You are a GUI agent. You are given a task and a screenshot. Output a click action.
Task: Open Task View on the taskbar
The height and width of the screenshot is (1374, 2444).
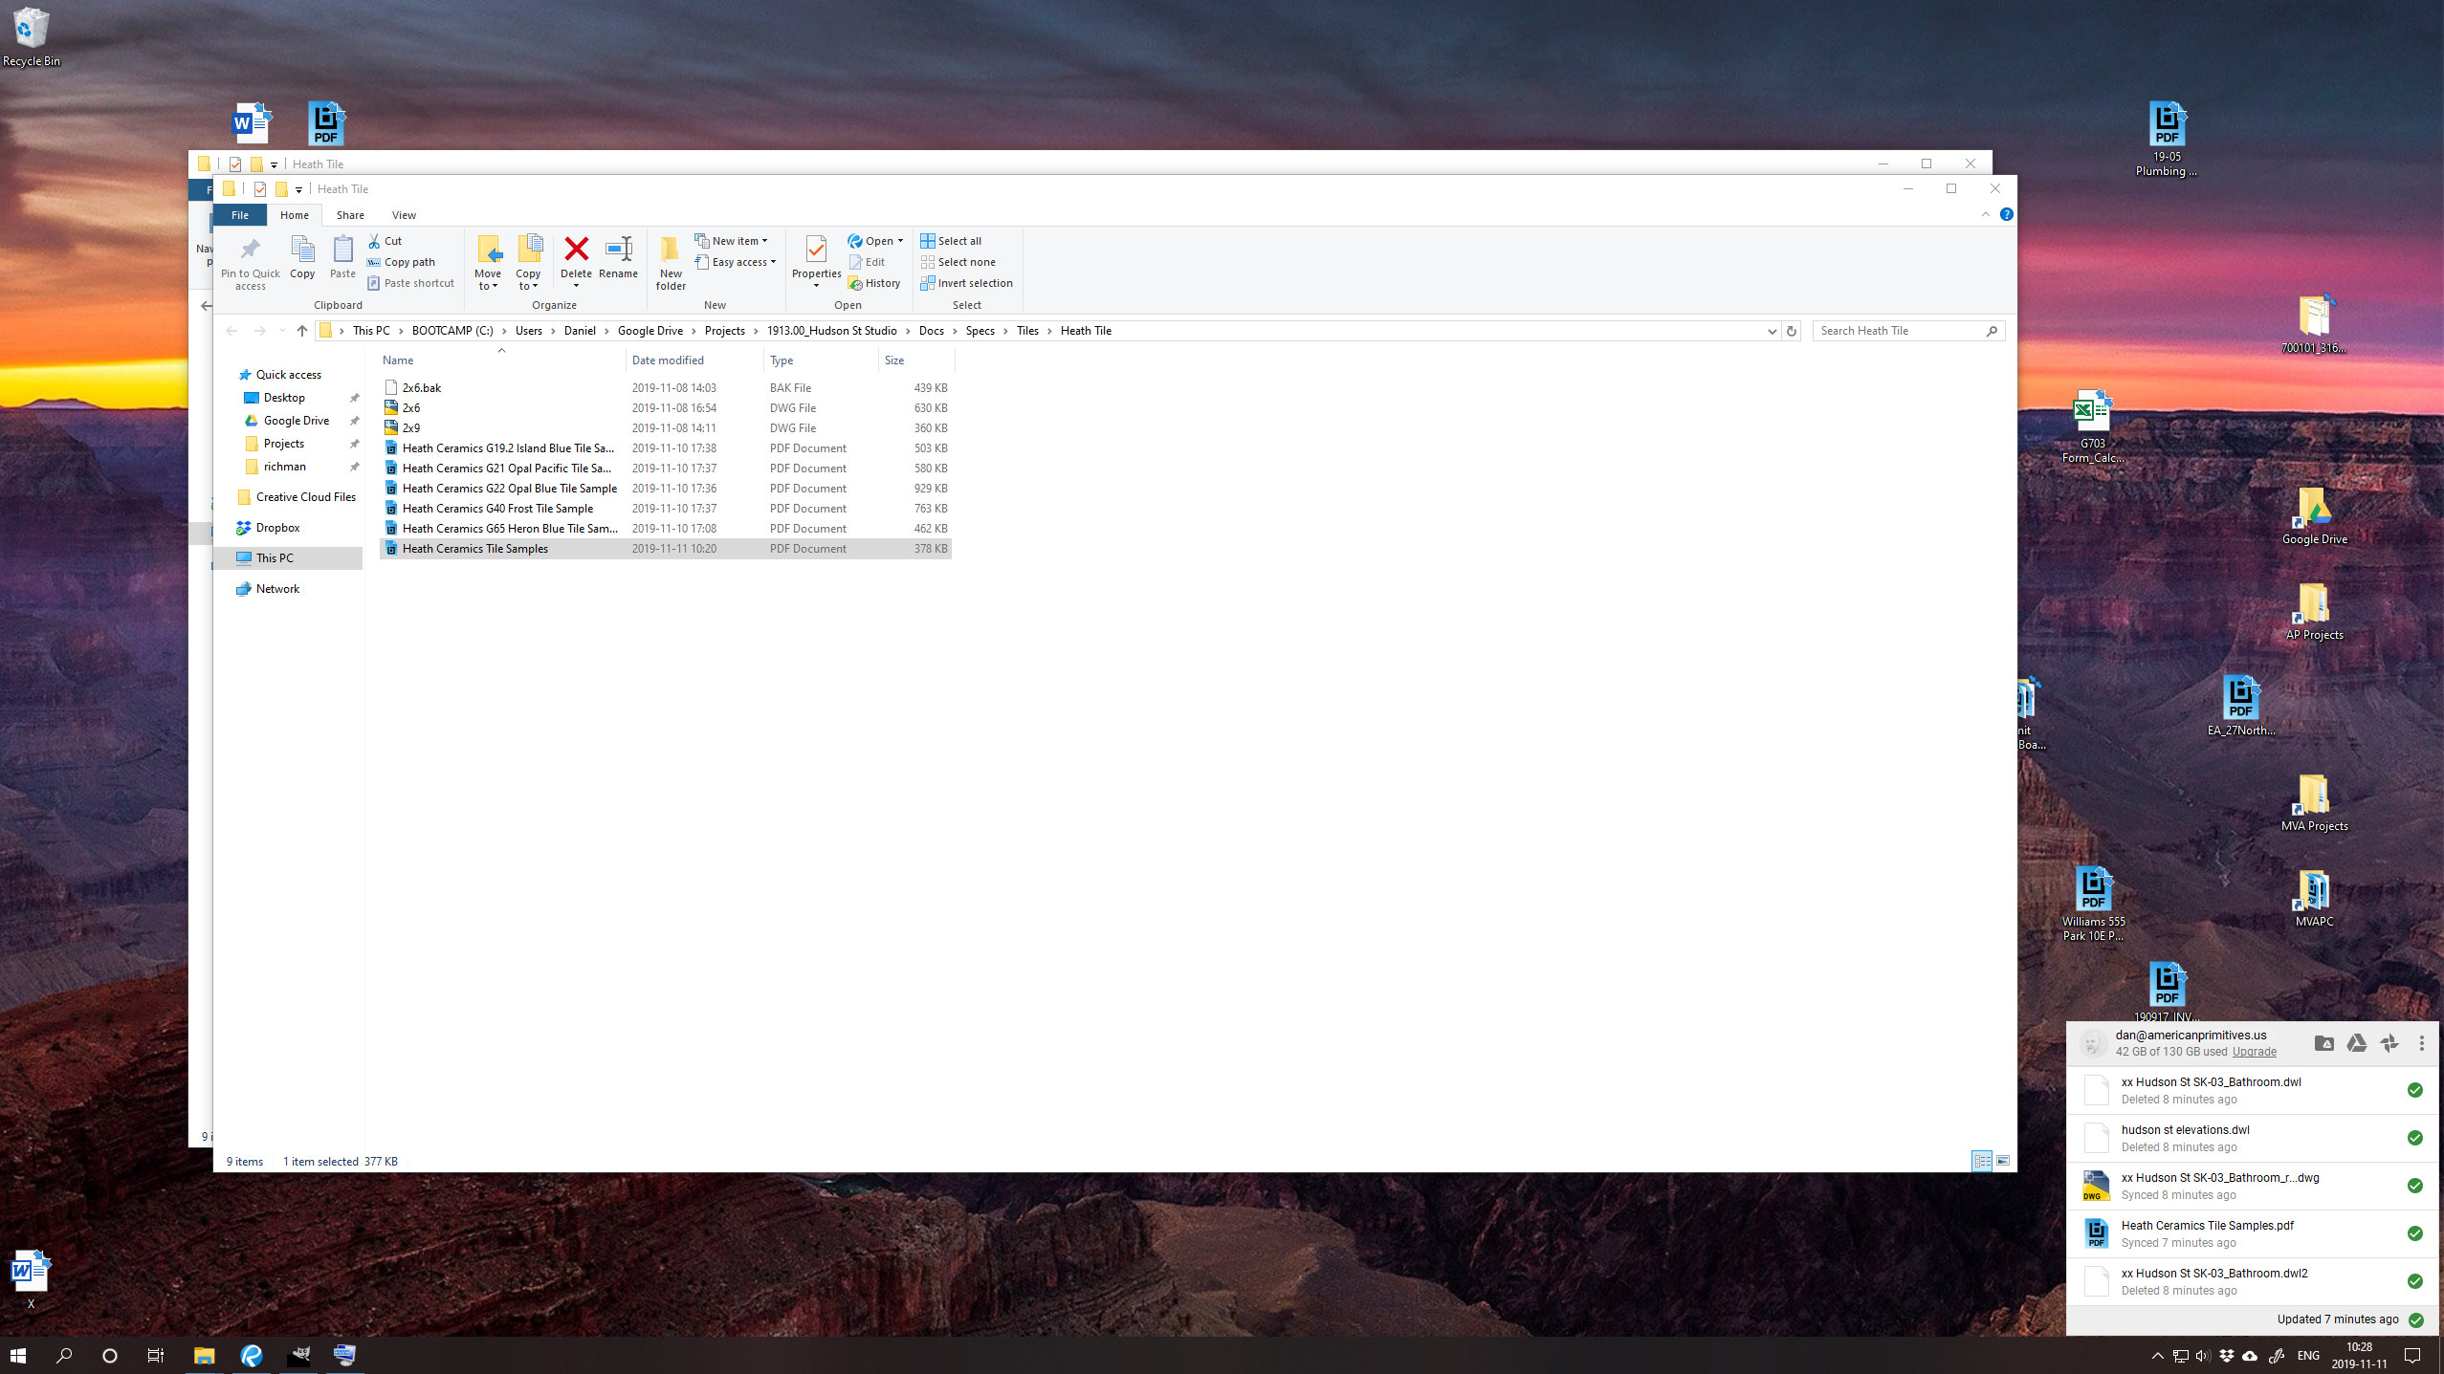pos(155,1355)
